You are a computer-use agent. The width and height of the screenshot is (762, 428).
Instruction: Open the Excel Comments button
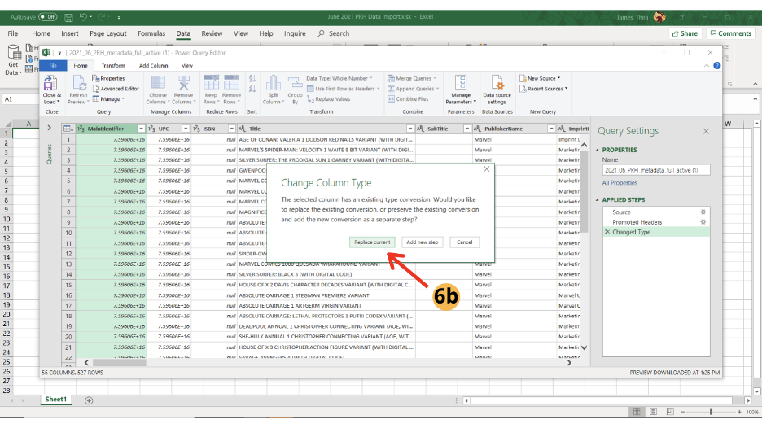pyautogui.click(x=731, y=33)
